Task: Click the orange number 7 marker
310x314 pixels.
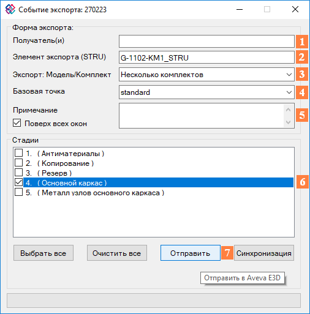Action: (227, 253)
